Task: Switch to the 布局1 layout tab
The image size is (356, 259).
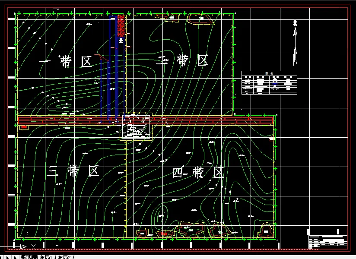Action: (46, 257)
